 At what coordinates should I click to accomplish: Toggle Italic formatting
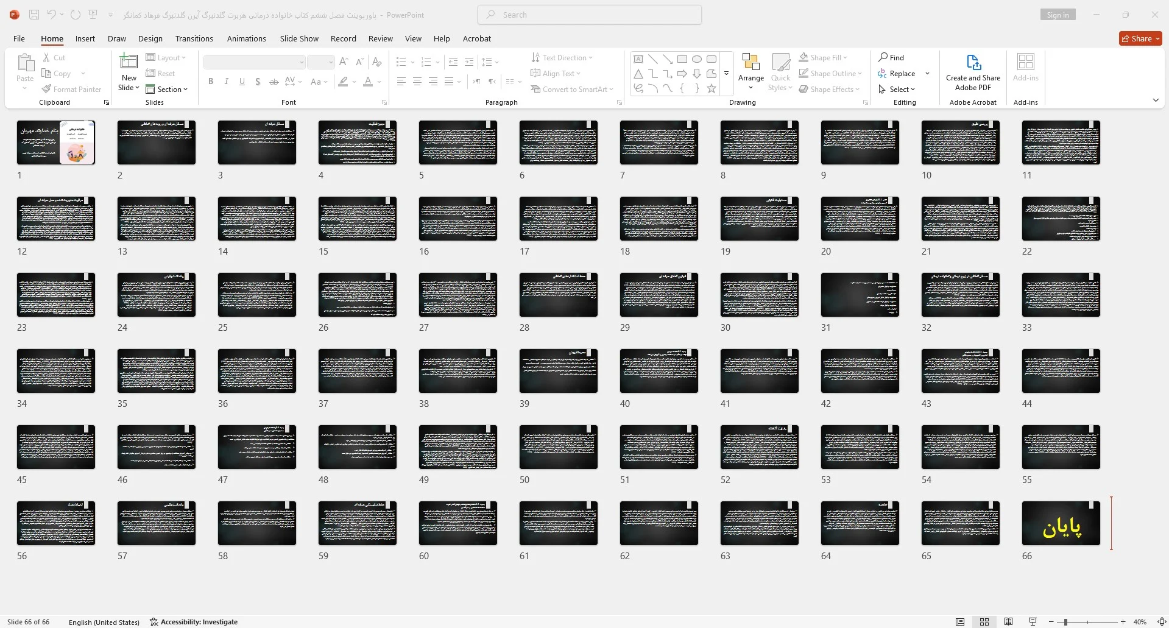(227, 82)
